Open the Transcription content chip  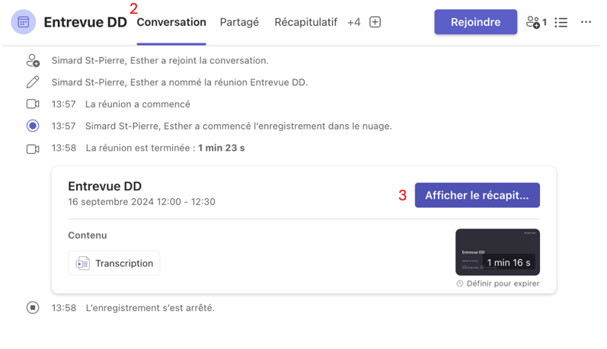114,263
